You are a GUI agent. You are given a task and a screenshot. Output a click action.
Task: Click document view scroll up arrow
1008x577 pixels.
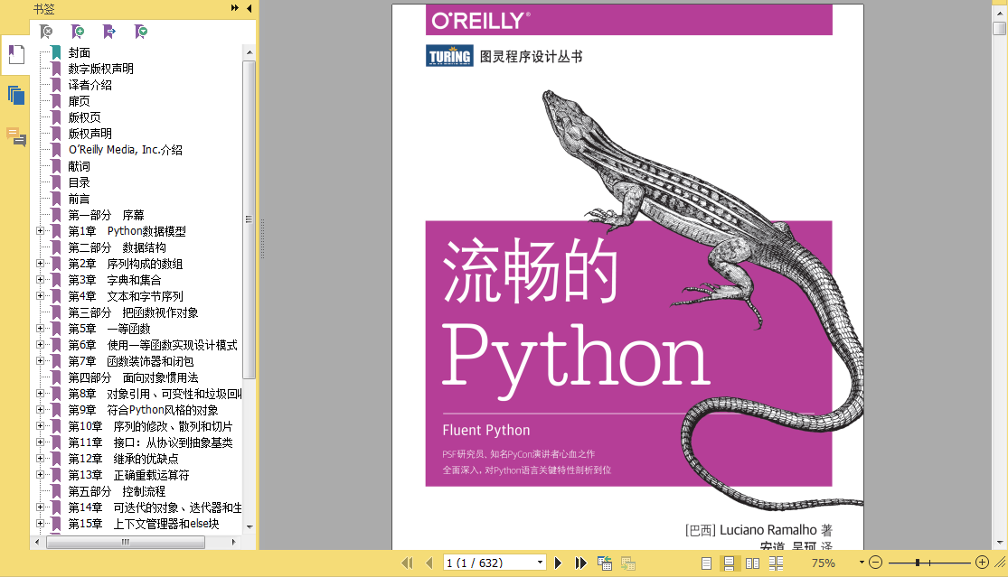coord(1000,13)
